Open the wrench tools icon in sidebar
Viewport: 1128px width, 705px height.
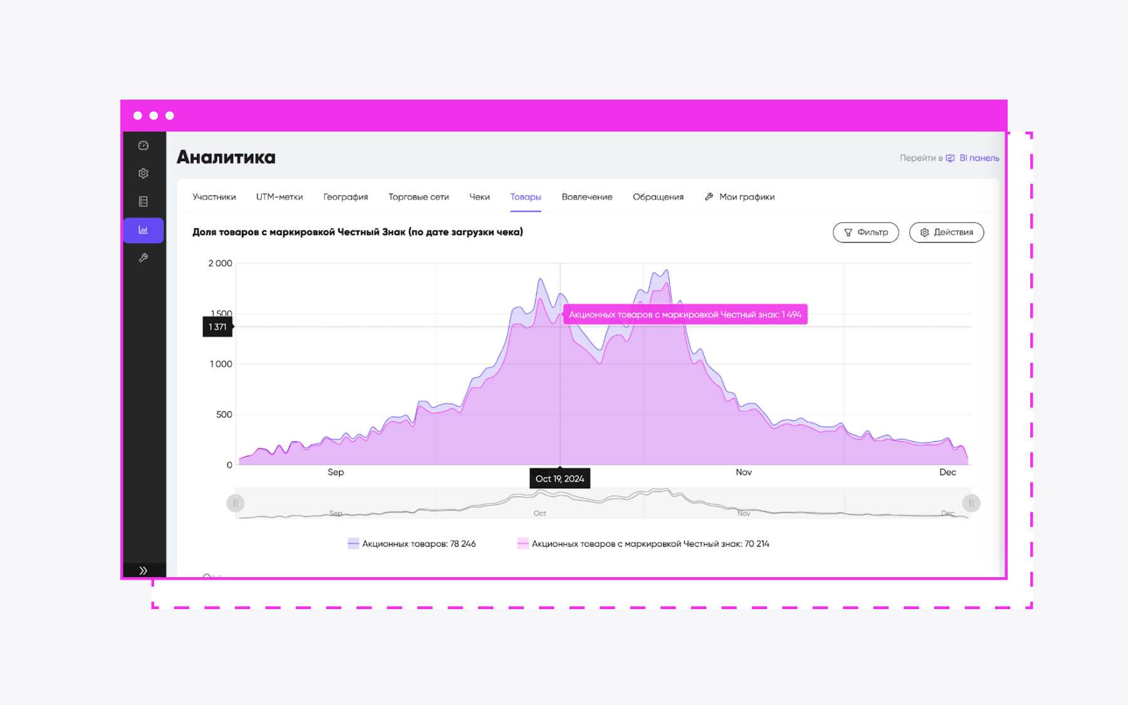144,258
